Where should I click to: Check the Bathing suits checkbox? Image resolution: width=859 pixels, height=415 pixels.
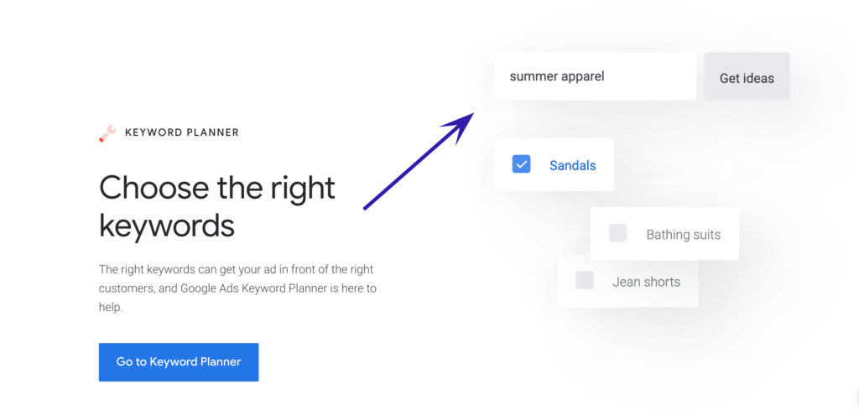point(617,234)
